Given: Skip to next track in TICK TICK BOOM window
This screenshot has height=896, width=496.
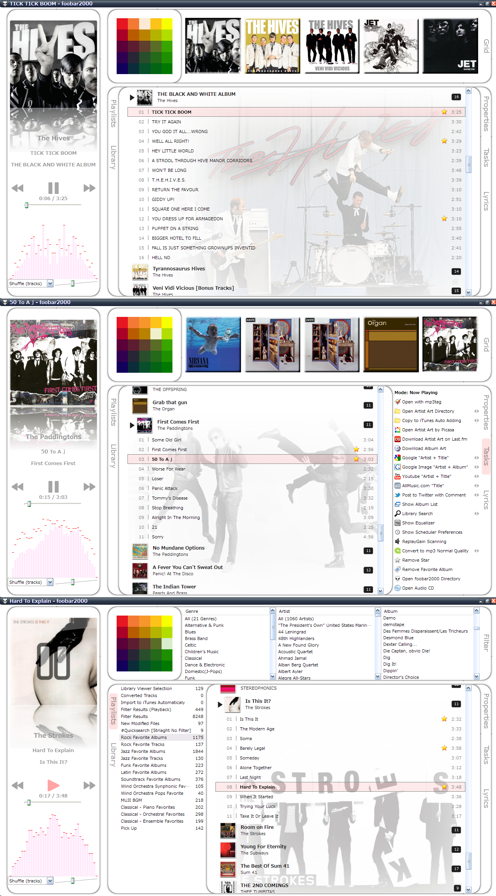Looking at the screenshot, I should 89,188.
